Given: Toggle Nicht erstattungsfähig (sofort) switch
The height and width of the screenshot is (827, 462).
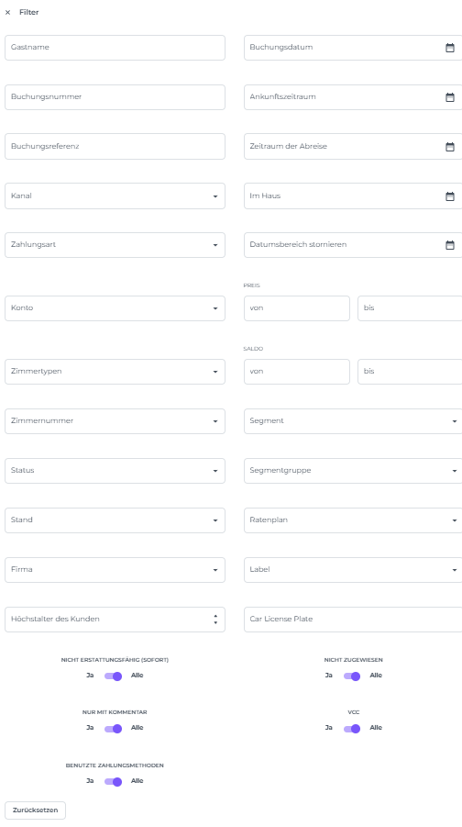Looking at the screenshot, I should (114, 676).
